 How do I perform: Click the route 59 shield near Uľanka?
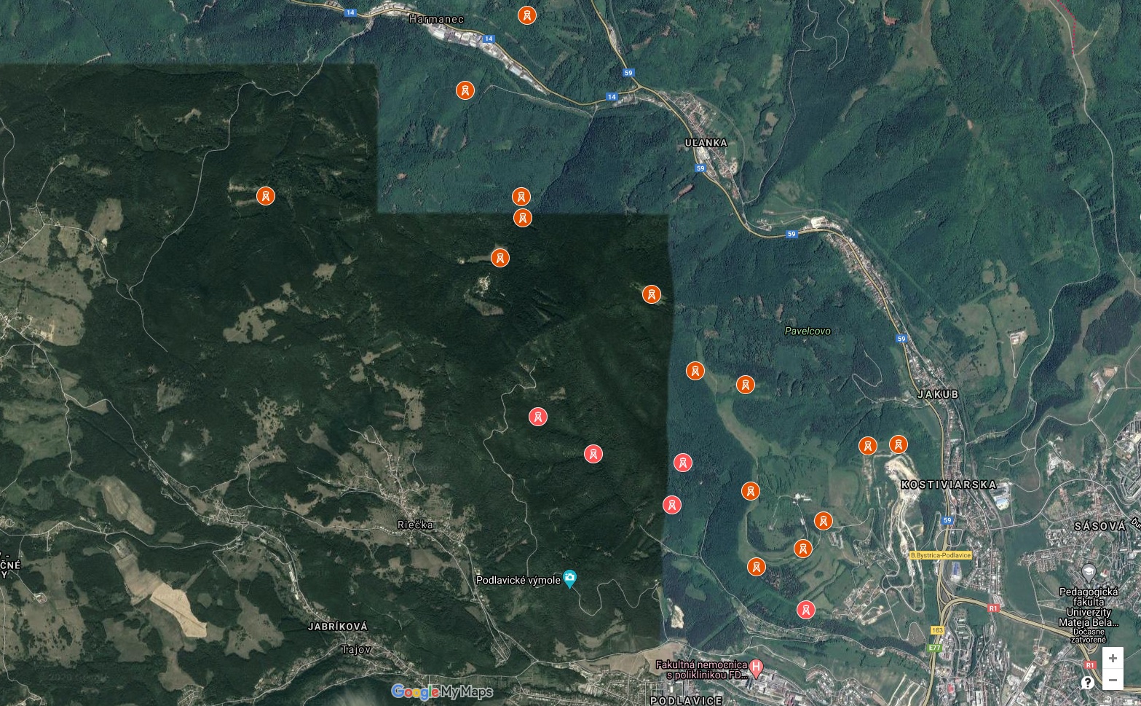point(700,168)
